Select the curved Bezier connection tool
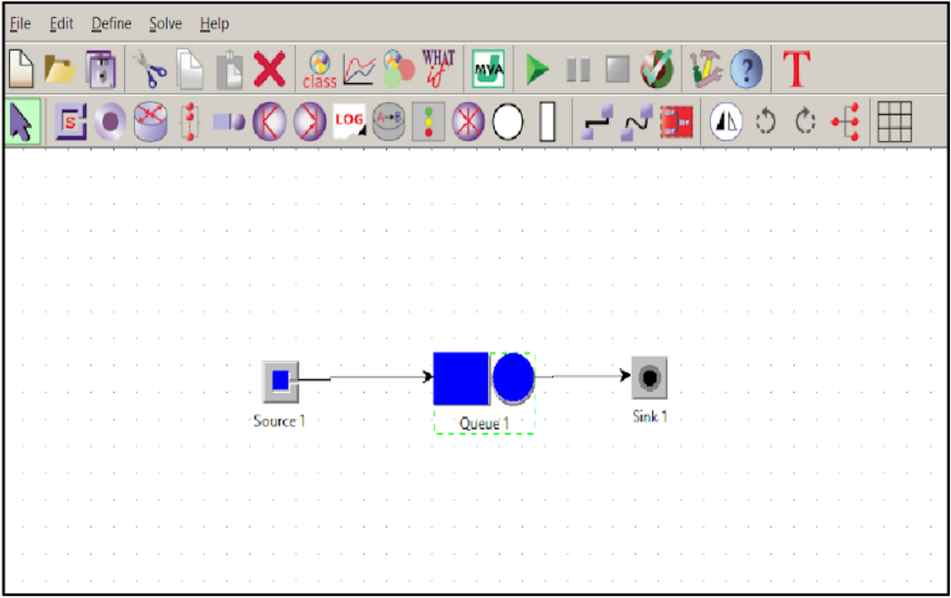The width and height of the screenshot is (951, 598). 636,123
